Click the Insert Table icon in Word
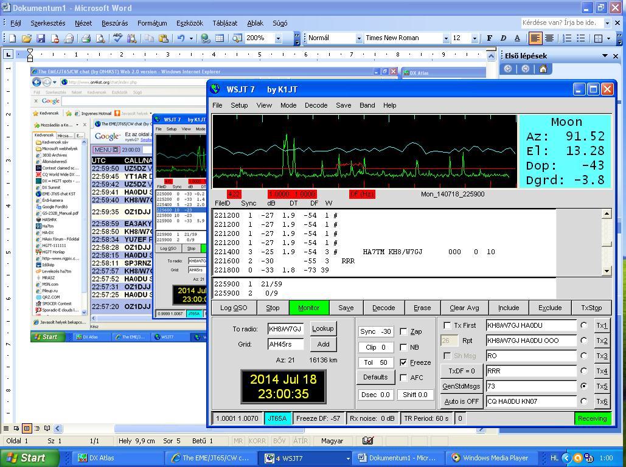The height and width of the screenshot is (467, 626). [x=219, y=38]
